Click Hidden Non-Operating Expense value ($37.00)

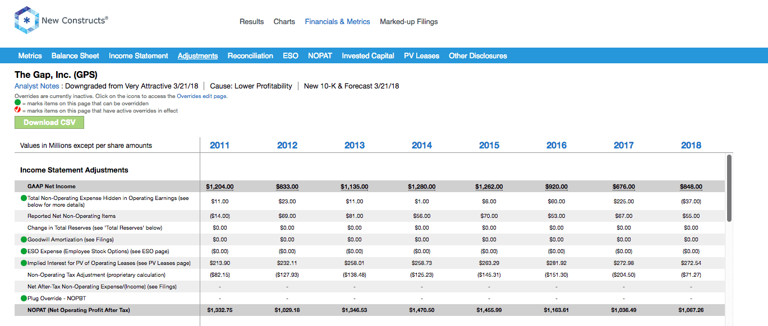(691, 201)
